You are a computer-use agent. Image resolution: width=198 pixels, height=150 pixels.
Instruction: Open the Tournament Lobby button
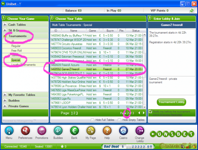(172, 102)
